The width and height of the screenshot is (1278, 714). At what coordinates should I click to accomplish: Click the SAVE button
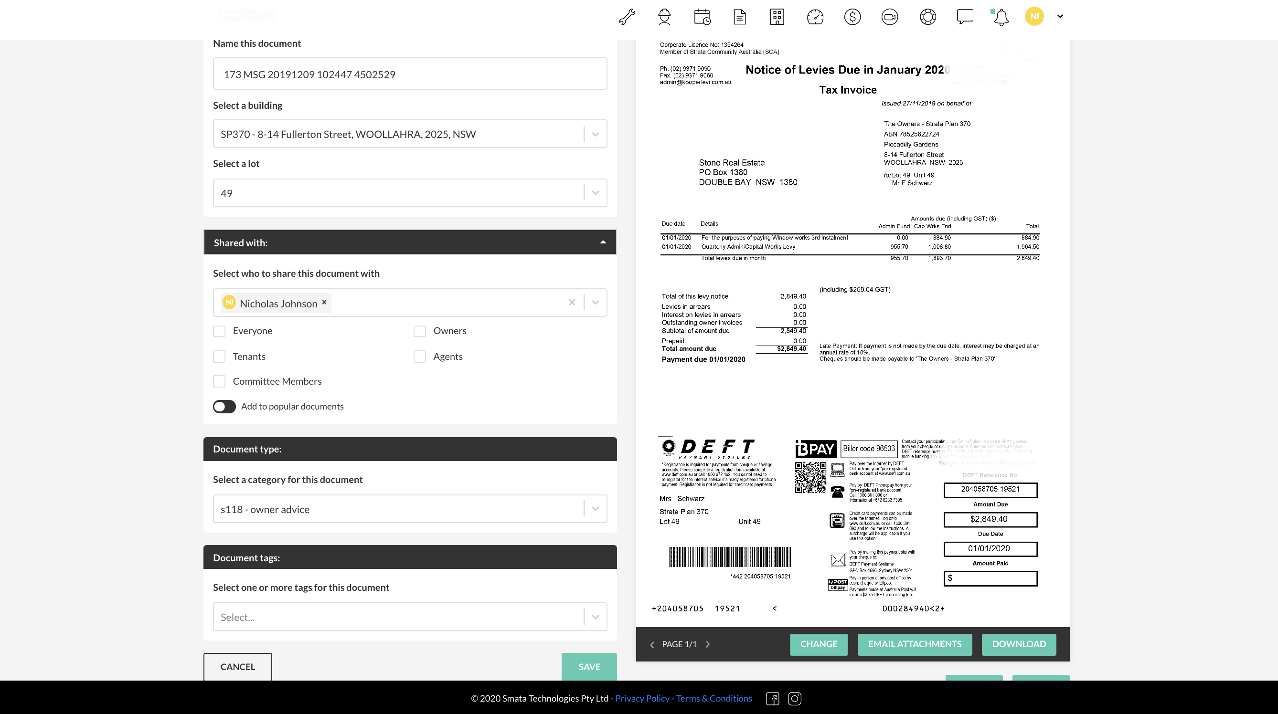pyautogui.click(x=589, y=667)
